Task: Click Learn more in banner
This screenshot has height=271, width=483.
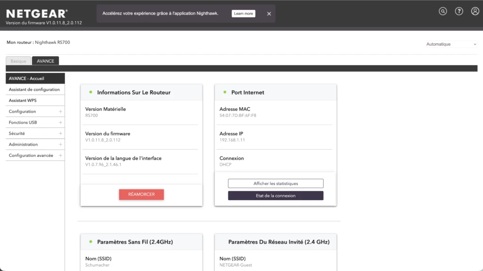Action: click(x=243, y=14)
